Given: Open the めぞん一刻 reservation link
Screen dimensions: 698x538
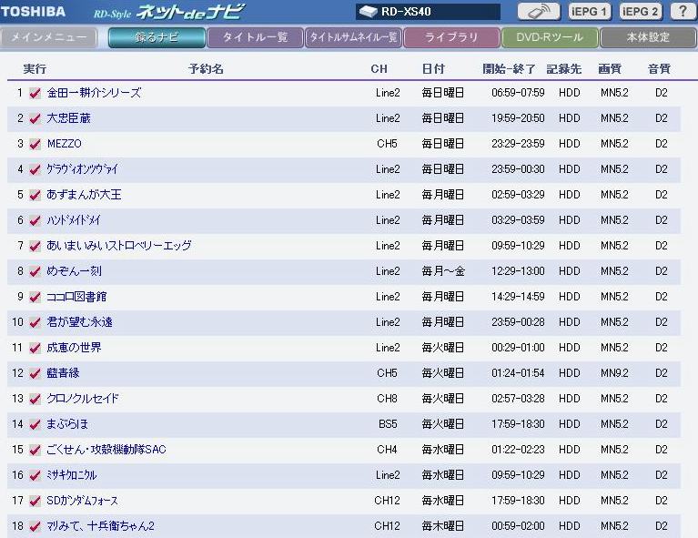Looking at the screenshot, I should click(x=74, y=270).
